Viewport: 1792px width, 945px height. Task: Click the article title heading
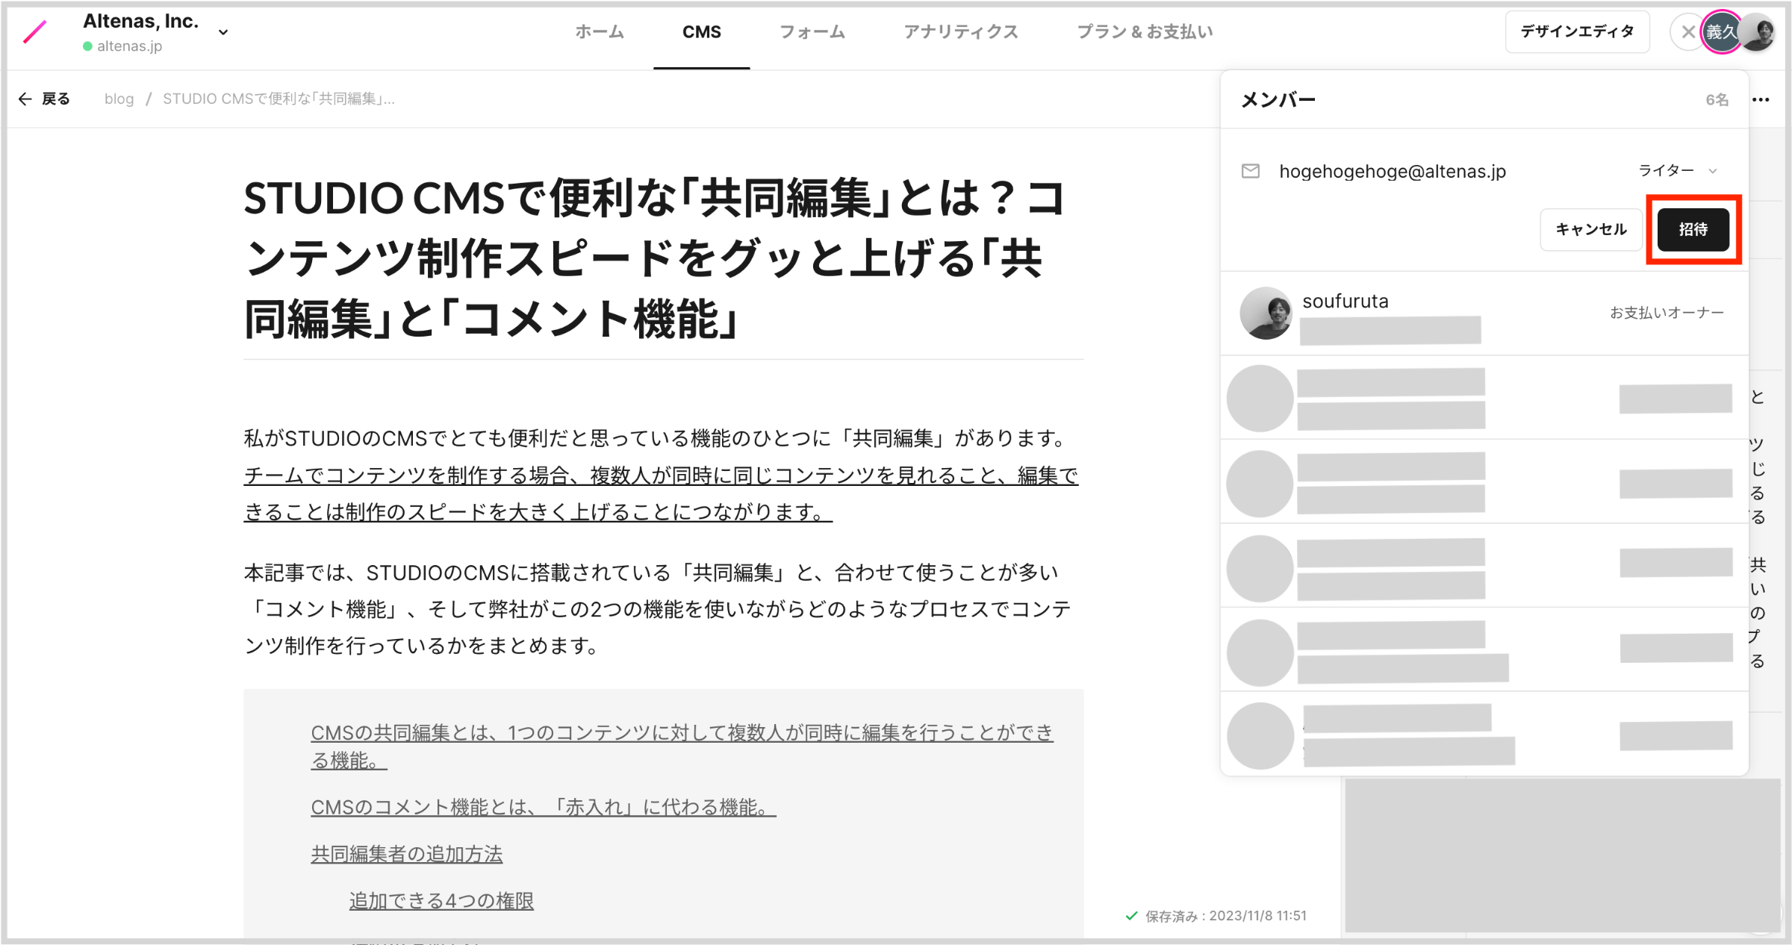click(654, 258)
